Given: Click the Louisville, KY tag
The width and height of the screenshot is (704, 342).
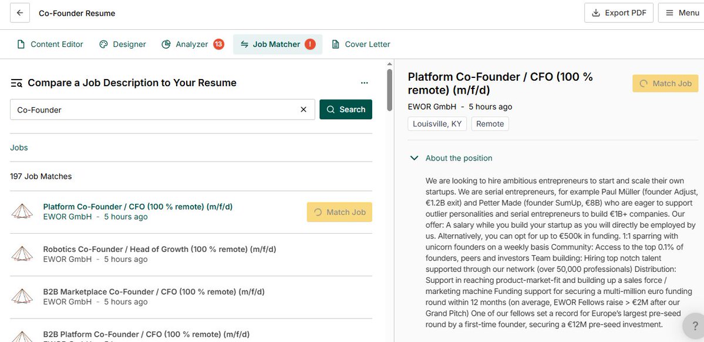Looking at the screenshot, I should [x=437, y=124].
